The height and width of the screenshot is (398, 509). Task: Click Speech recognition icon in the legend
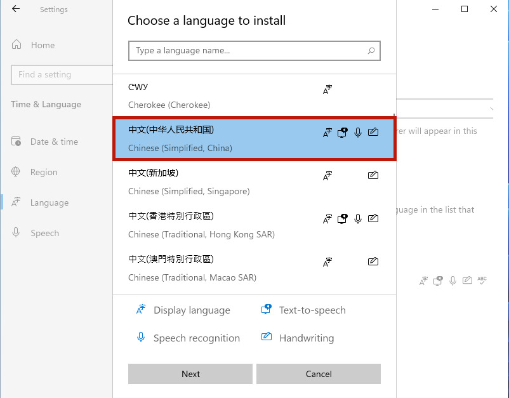pos(140,338)
